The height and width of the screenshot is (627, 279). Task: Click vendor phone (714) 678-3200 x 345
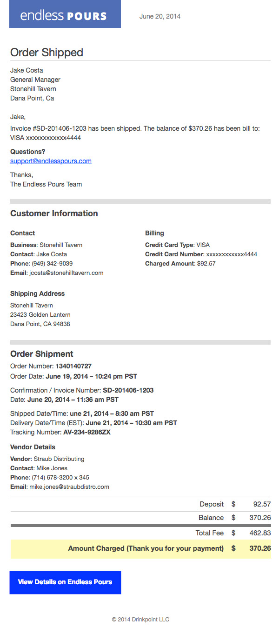60,477
